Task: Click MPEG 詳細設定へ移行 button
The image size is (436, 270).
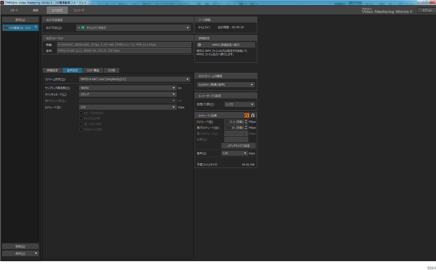Action: (x=226, y=45)
